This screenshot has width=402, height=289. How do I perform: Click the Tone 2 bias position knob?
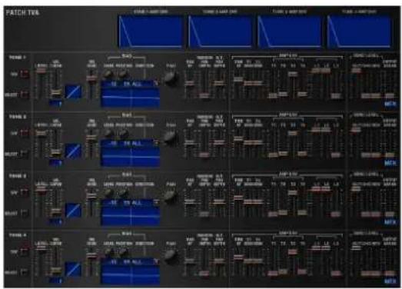124,134
